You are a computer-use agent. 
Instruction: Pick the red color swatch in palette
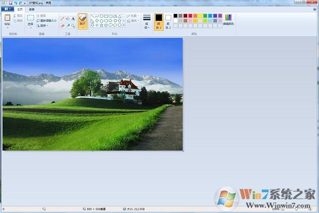pyautogui.click(x=190, y=16)
